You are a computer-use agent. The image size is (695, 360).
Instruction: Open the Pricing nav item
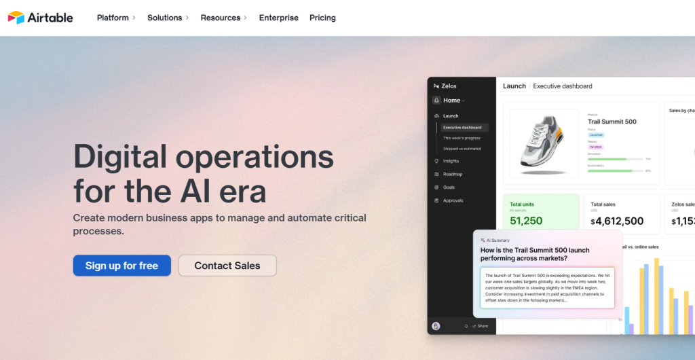(x=322, y=18)
